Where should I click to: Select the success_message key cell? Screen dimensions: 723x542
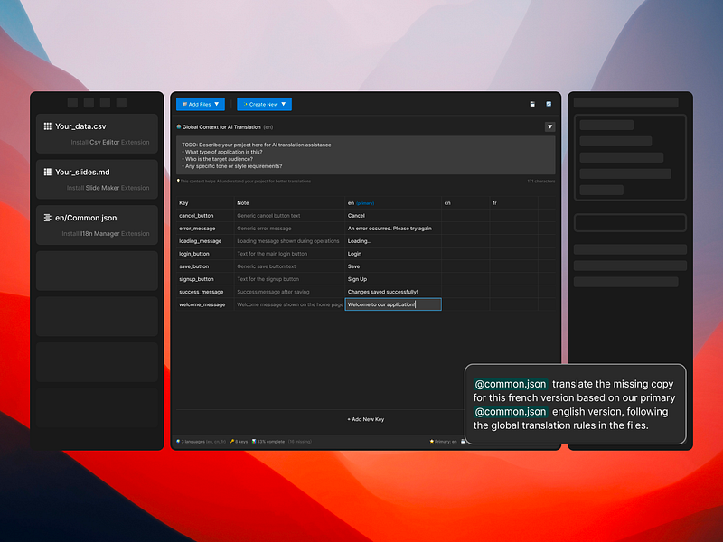(205, 292)
